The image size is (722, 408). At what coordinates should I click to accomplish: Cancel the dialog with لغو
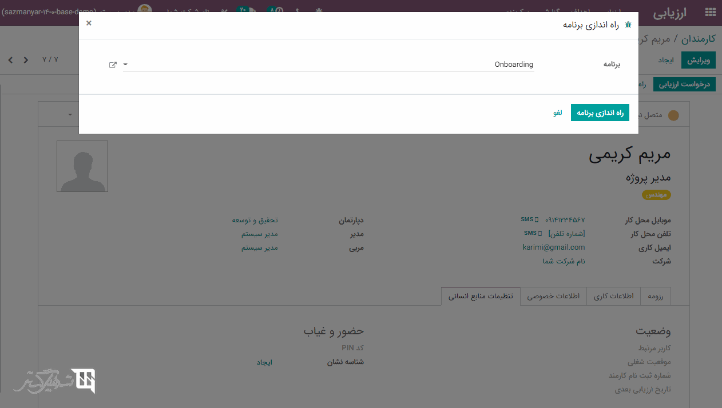[x=558, y=113]
